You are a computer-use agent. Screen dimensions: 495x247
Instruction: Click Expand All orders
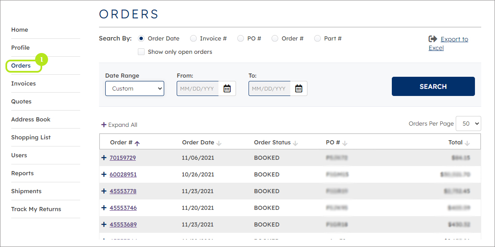[x=119, y=125]
